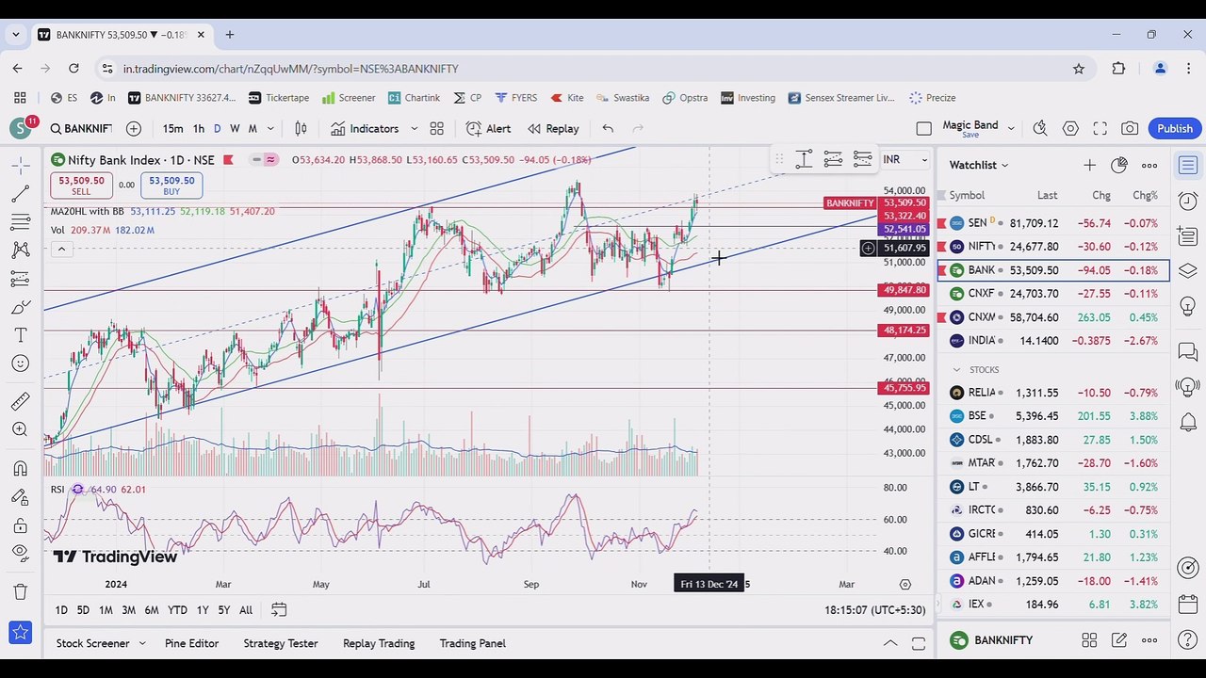Viewport: 1206px width, 678px height.
Task: Click the 52,541.05 purple price label
Action: pos(905,229)
